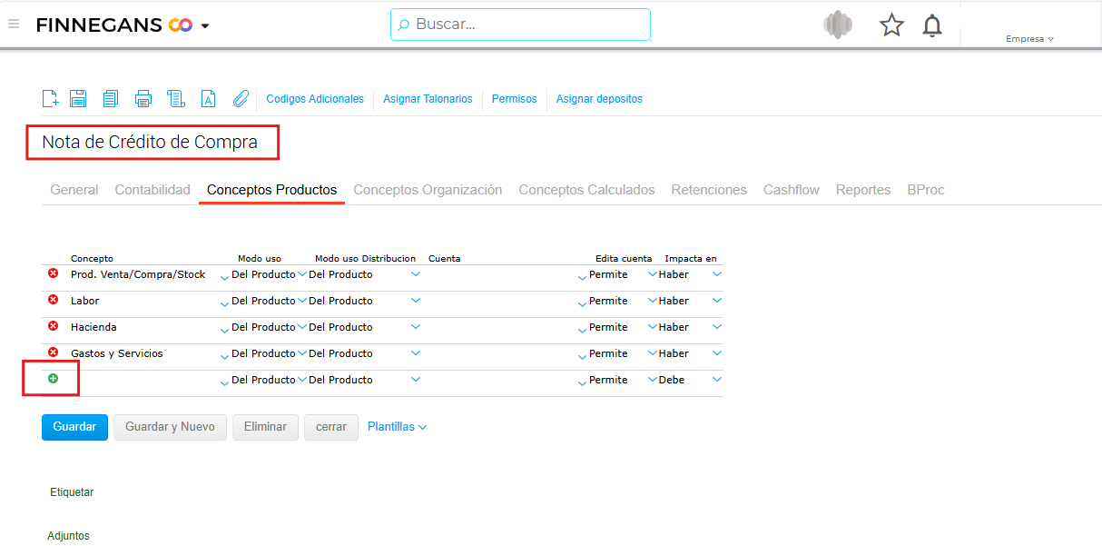Viewport: 1102px width, 546px height.
Task: Open Impacta en dropdown for Hacienda row
Action: [x=717, y=326]
